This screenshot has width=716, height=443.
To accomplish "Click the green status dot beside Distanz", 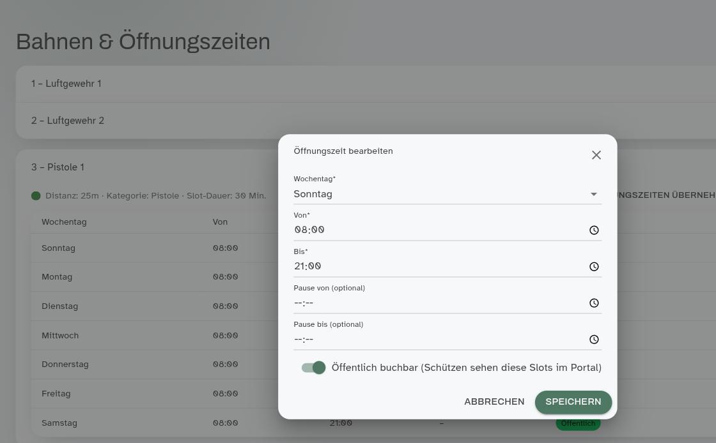I will [36, 196].
